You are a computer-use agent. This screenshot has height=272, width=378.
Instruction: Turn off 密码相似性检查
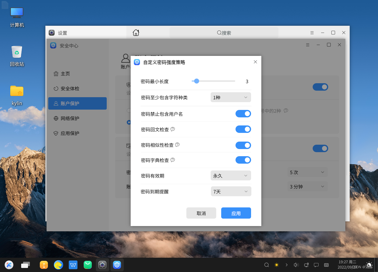click(243, 145)
